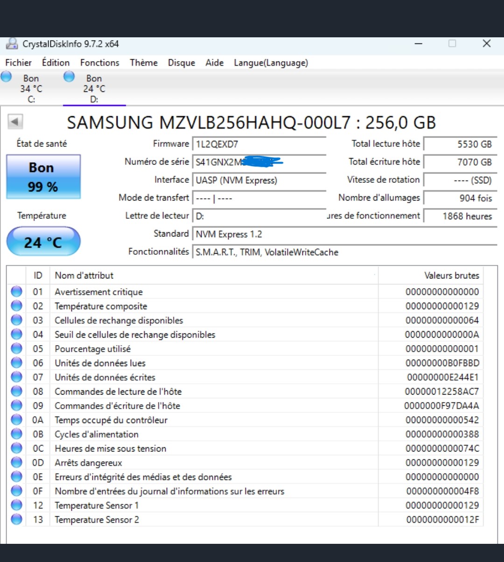The image size is (504, 562).
Task: Click status orb for Unités de données lues
Action: click(x=17, y=363)
